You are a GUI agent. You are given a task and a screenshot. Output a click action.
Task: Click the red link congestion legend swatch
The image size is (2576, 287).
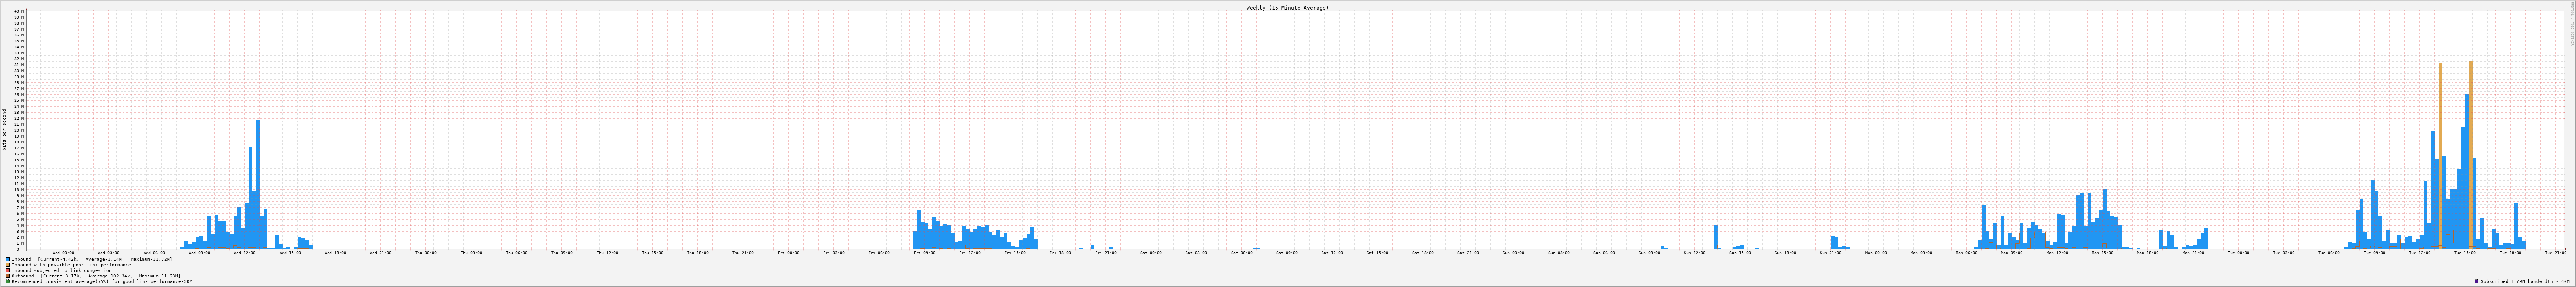tap(8, 270)
